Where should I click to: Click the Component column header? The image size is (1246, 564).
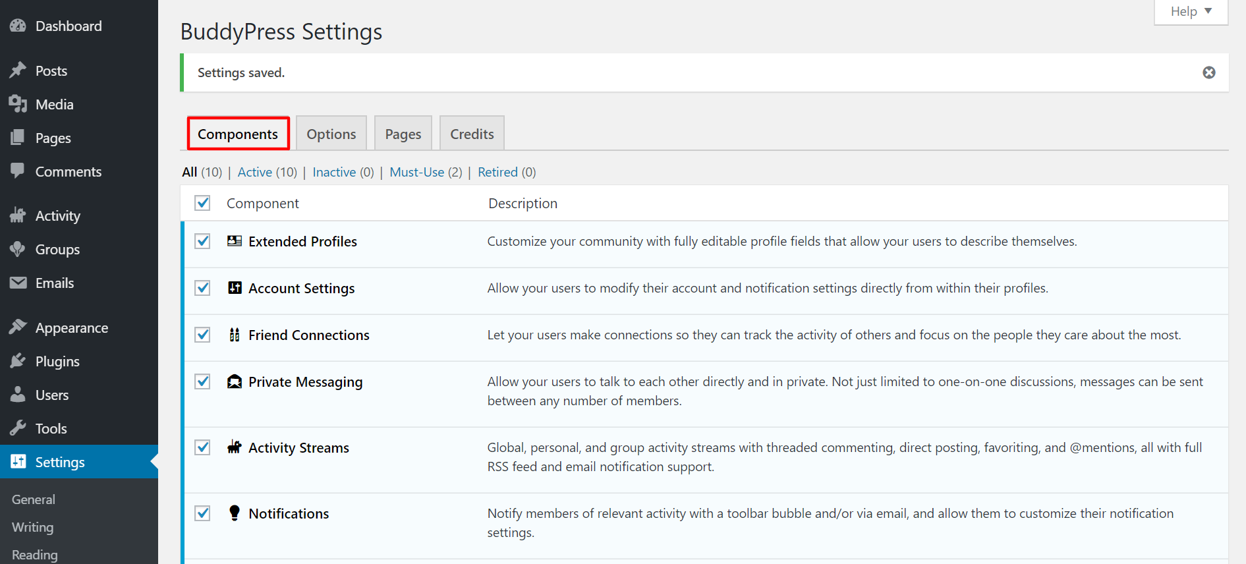pos(262,203)
